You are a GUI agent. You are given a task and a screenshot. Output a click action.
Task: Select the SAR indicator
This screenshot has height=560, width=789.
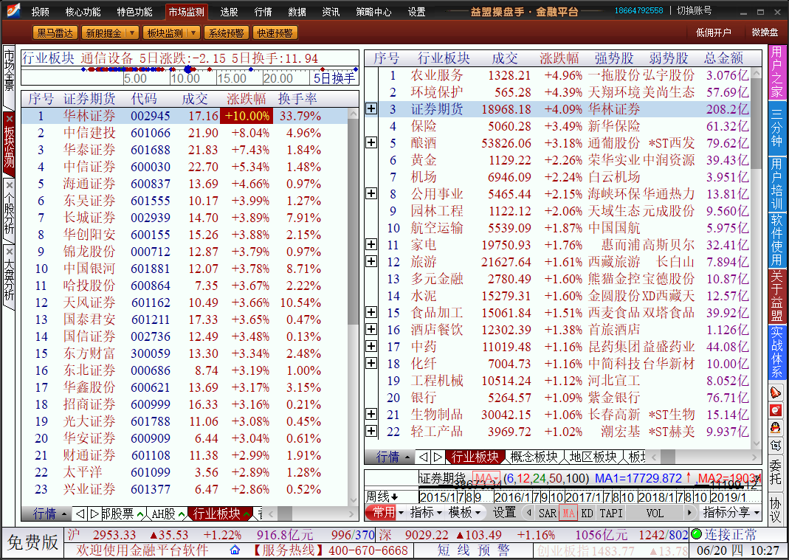(x=547, y=514)
